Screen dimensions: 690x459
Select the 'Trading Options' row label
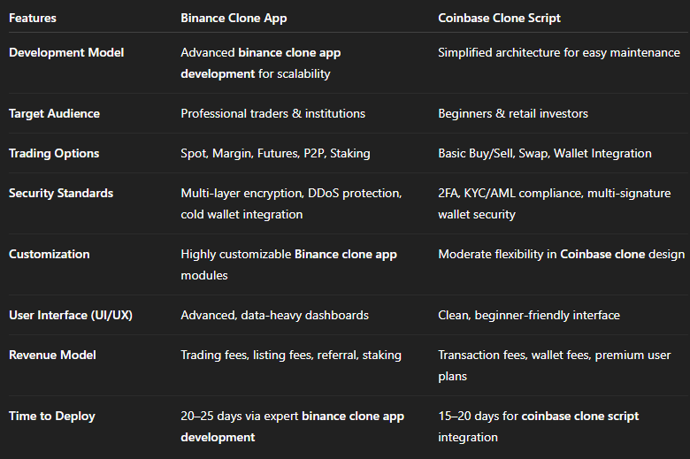click(x=54, y=153)
